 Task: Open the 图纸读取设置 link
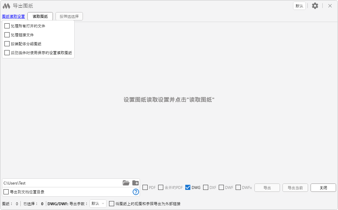point(13,16)
